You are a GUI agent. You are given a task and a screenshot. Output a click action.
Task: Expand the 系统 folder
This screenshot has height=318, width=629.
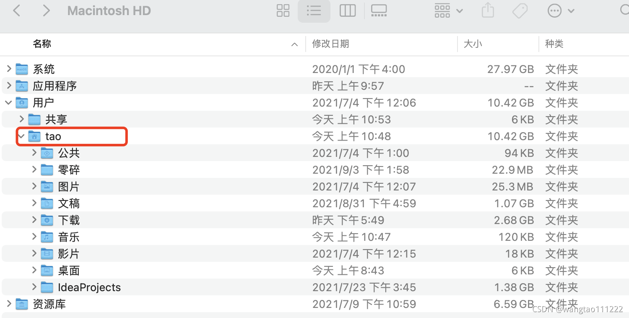pyautogui.click(x=9, y=69)
